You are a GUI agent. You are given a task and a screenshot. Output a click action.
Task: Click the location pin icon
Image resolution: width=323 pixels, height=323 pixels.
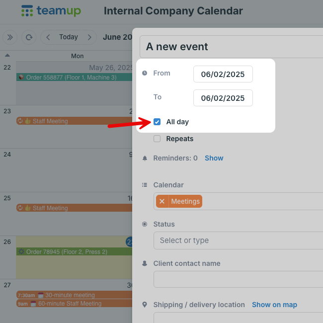tap(145, 305)
